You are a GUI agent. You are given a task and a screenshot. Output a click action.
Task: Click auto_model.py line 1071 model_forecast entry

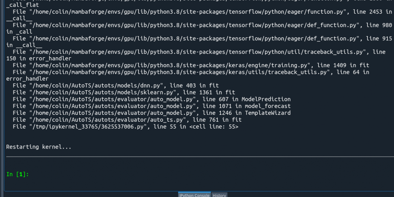(152, 106)
